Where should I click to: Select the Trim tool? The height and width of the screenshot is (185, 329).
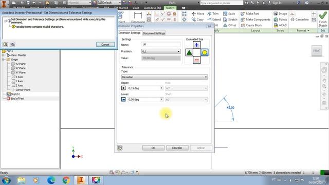(x=213, y=14)
